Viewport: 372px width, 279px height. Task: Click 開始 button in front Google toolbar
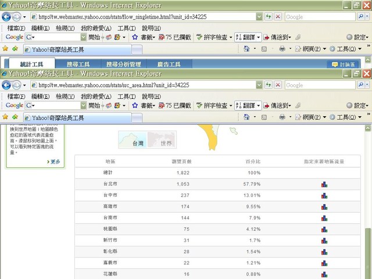tap(94, 105)
